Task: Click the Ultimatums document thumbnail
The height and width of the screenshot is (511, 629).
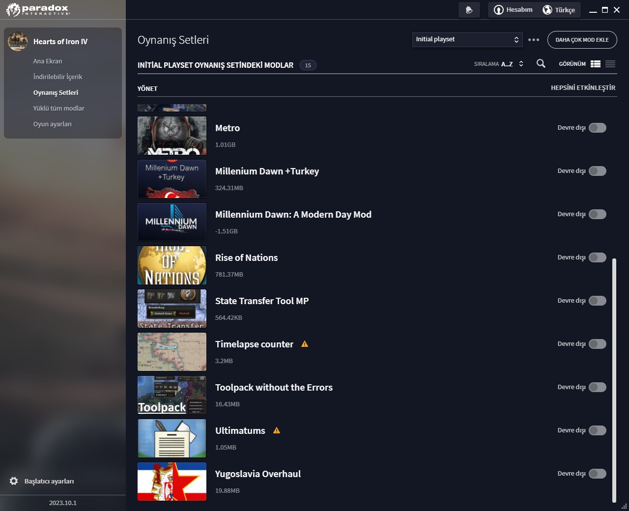Action: tap(172, 438)
